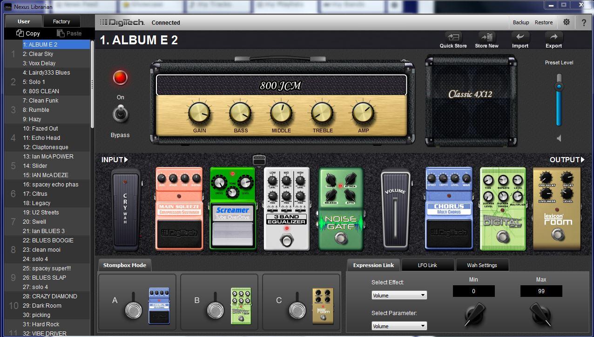The height and width of the screenshot is (337, 594).
Task: Select preset '10: Fazed Out'
Action: (x=56, y=129)
